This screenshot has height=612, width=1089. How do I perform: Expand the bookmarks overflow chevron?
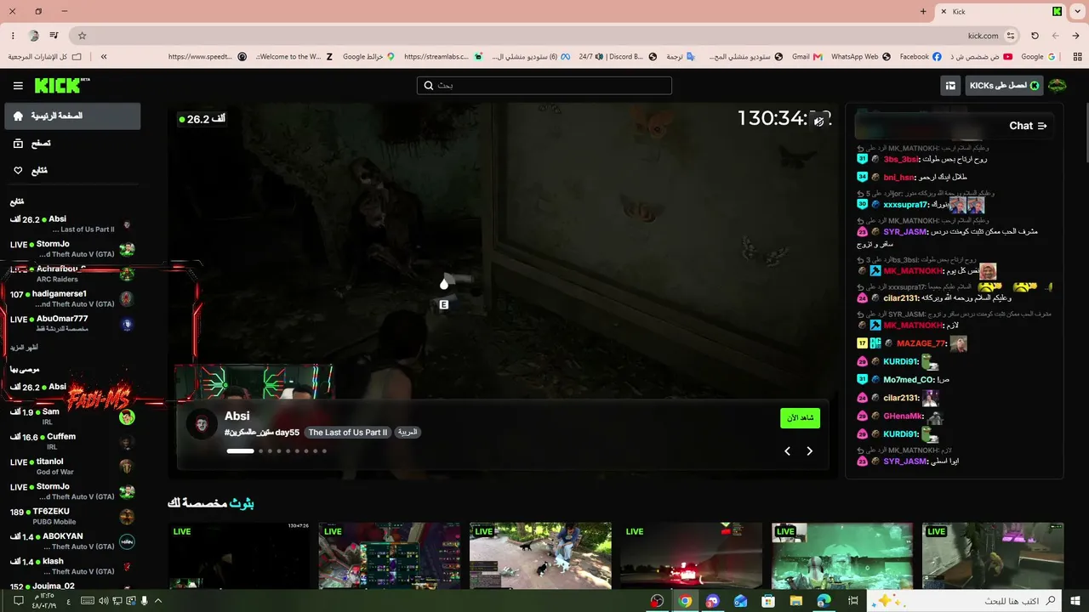(104, 57)
